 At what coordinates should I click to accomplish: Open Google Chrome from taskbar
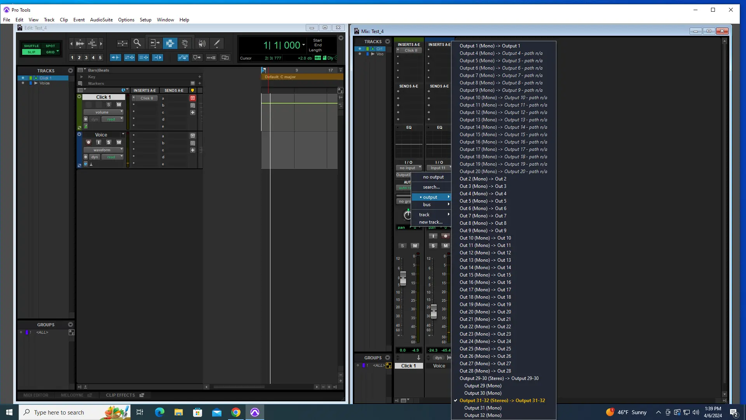coord(236,412)
